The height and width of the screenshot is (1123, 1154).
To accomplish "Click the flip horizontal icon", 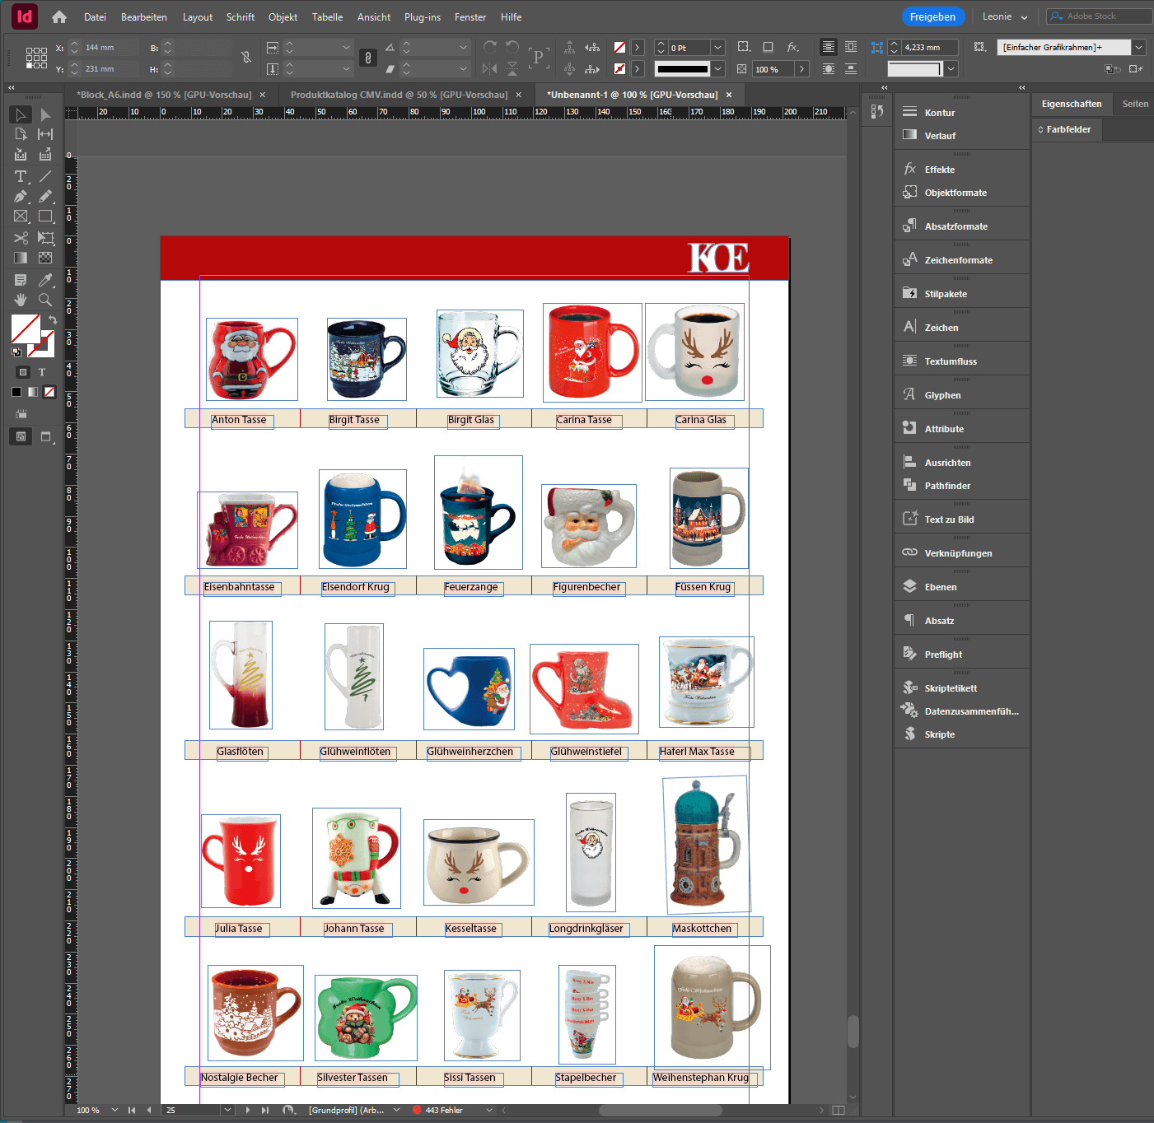I will [490, 69].
